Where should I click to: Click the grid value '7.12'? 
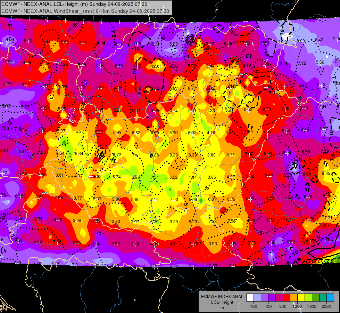[x=301, y=63]
